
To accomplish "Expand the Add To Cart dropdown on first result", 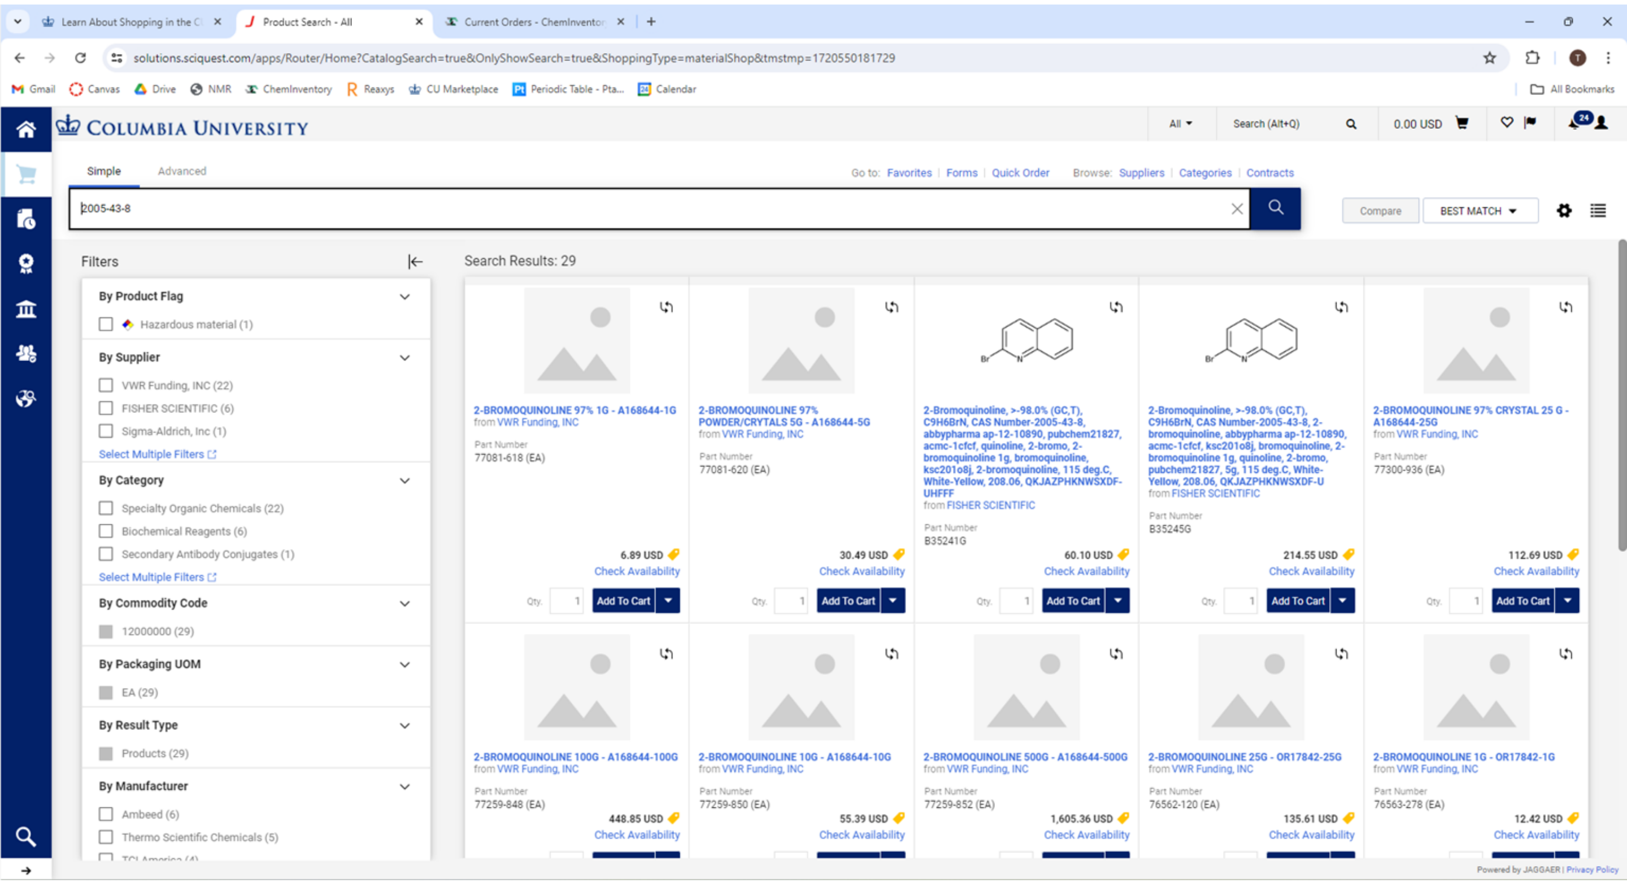I will pyautogui.click(x=668, y=601).
